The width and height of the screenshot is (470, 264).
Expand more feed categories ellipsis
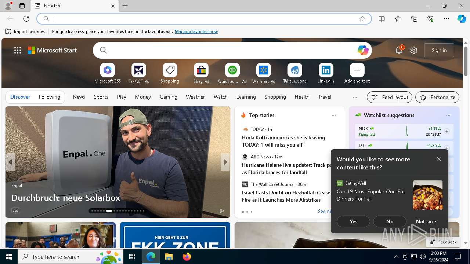click(355, 97)
